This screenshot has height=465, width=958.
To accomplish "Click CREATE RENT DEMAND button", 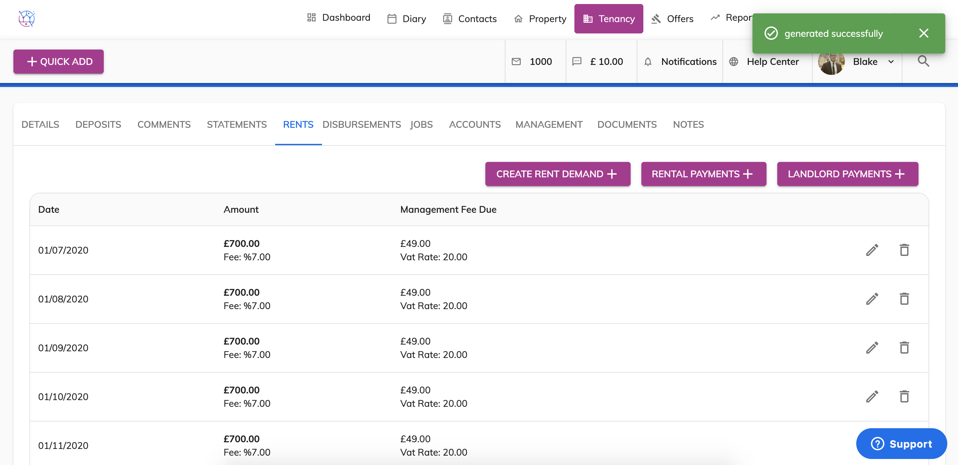I will pos(557,174).
